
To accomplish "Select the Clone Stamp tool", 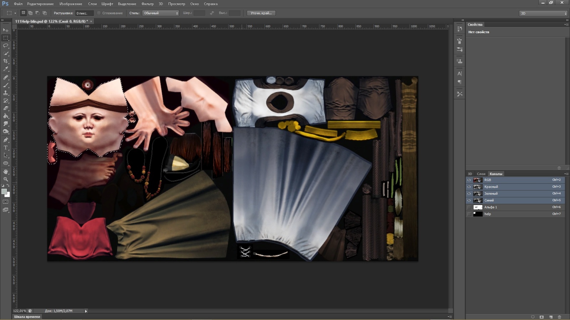I will click(6, 93).
